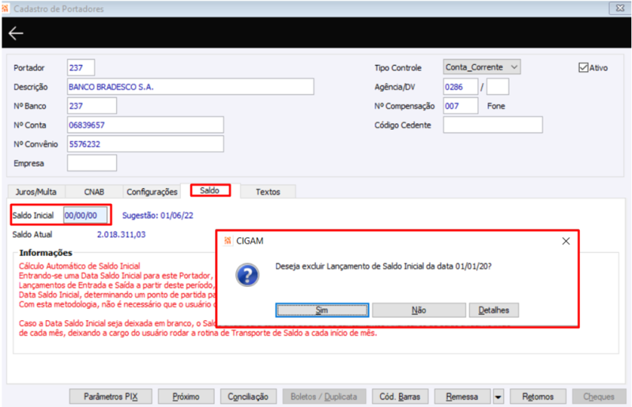Click the Saldo Atual value 2.018.311,03
This screenshot has width=632, height=407.
[x=122, y=235]
